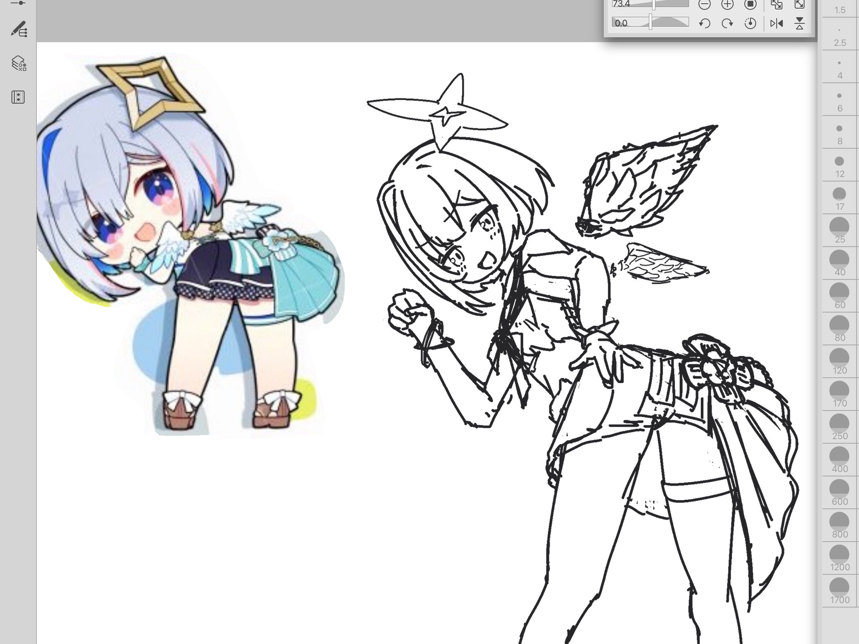The width and height of the screenshot is (859, 644).
Task: Select brush size 4
Action: point(840,67)
